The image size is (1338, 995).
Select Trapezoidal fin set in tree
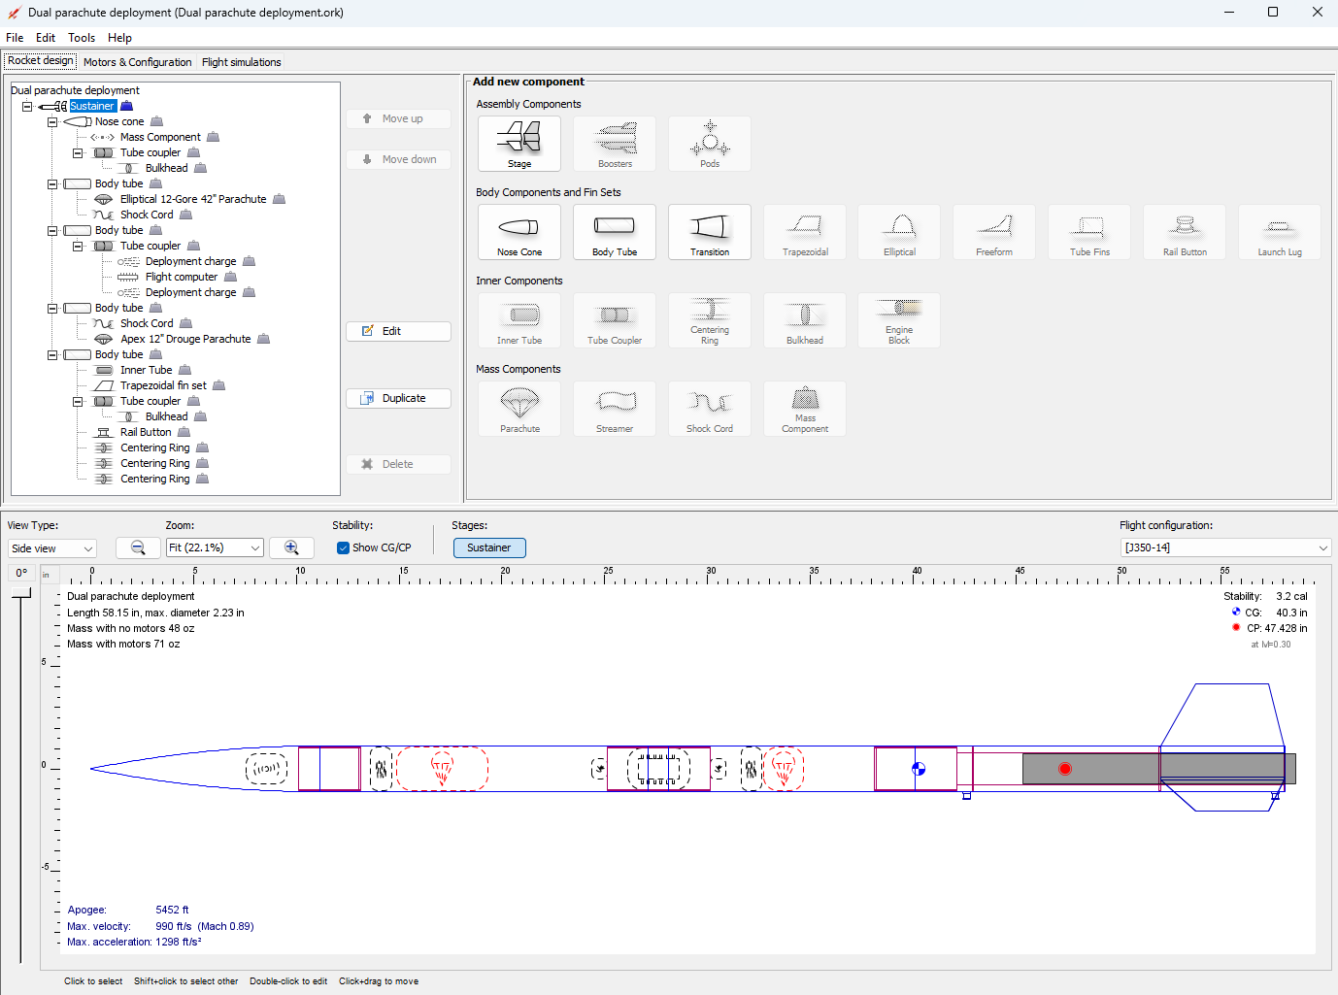(163, 385)
